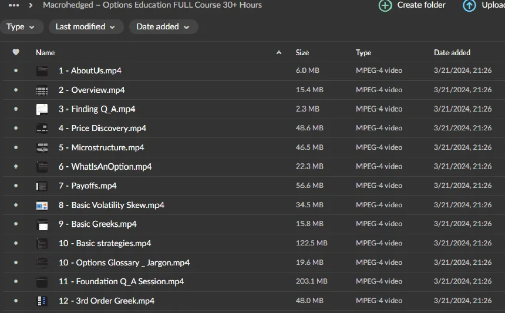Open the Type filter dropdown
The width and height of the screenshot is (505, 313).
click(21, 27)
